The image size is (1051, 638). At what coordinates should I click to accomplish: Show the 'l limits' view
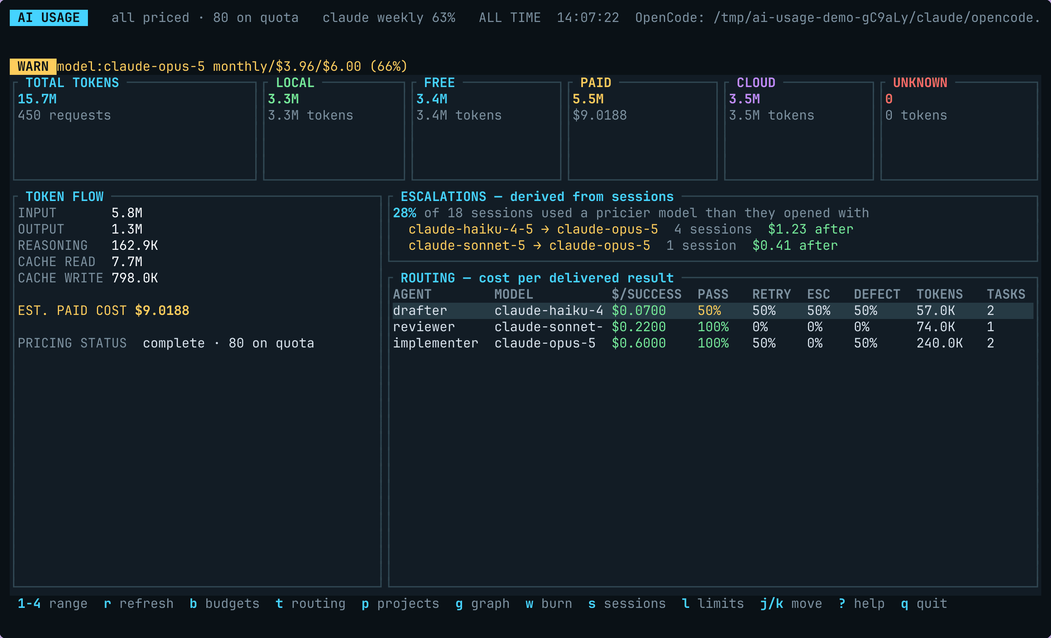coord(713,603)
